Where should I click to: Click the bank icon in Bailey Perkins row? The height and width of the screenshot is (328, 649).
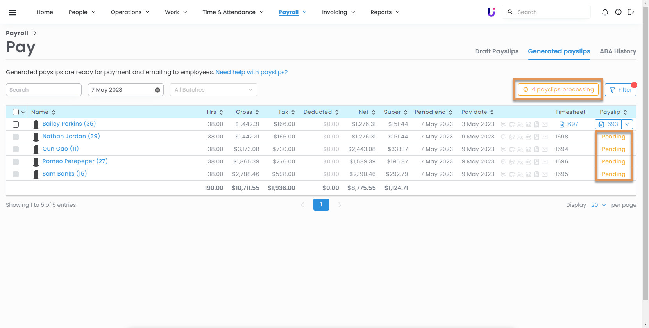click(x=528, y=124)
